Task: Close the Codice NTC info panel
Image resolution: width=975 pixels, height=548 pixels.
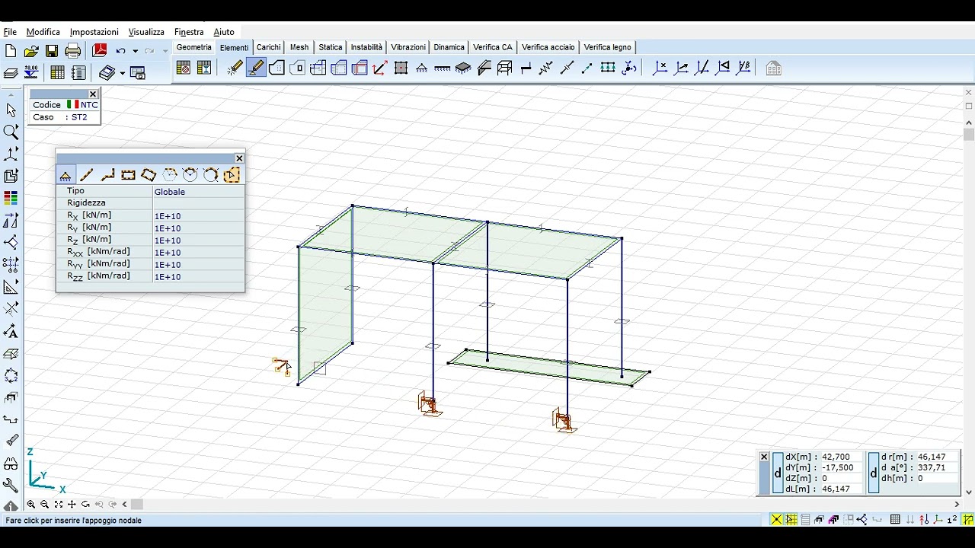Action: click(93, 94)
